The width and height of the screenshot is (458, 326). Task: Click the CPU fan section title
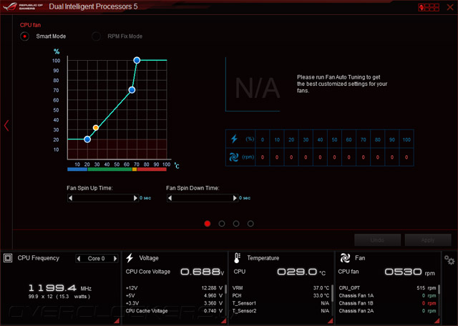tap(30, 25)
